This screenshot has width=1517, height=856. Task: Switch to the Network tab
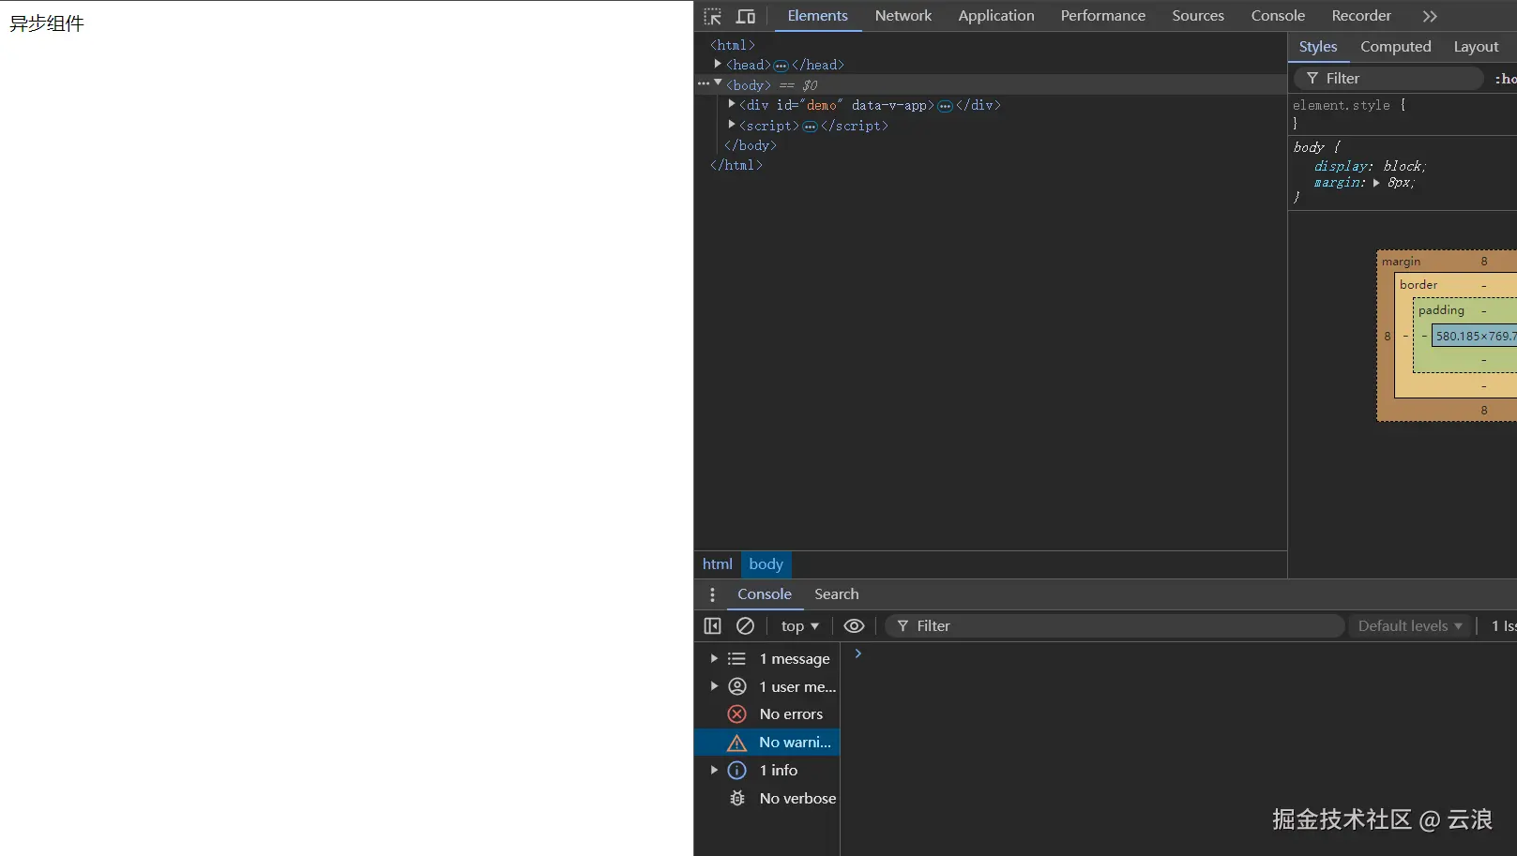tap(903, 16)
